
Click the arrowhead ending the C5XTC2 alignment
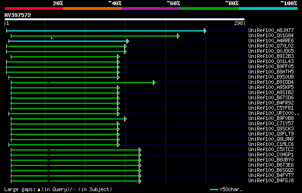[x=140, y=150]
